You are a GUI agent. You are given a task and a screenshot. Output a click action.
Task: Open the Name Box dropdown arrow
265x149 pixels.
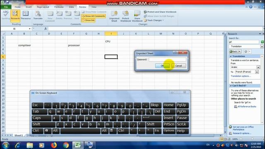pos(29,29)
